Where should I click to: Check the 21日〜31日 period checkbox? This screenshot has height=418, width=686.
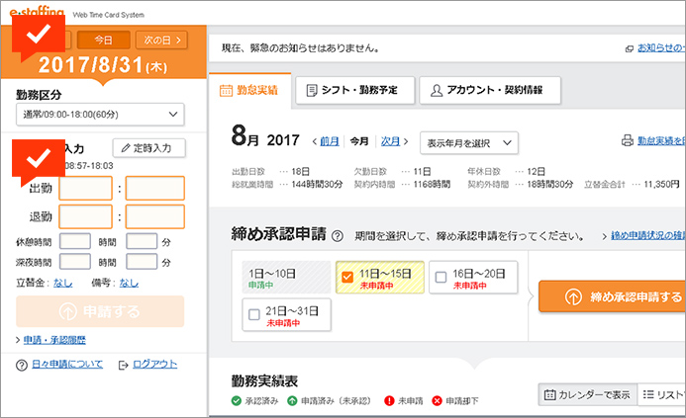coord(254,315)
